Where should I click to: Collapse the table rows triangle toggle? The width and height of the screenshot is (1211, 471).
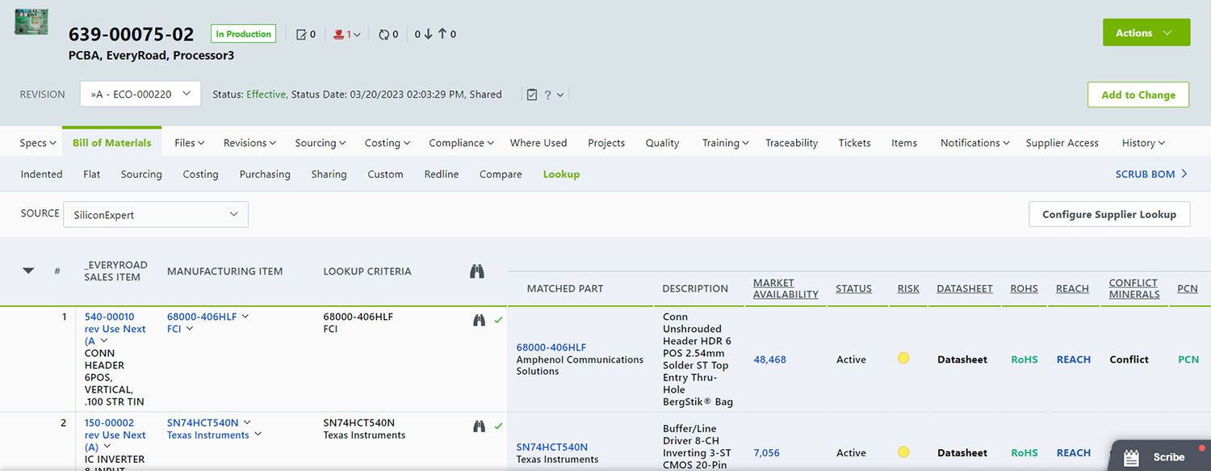(x=28, y=271)
